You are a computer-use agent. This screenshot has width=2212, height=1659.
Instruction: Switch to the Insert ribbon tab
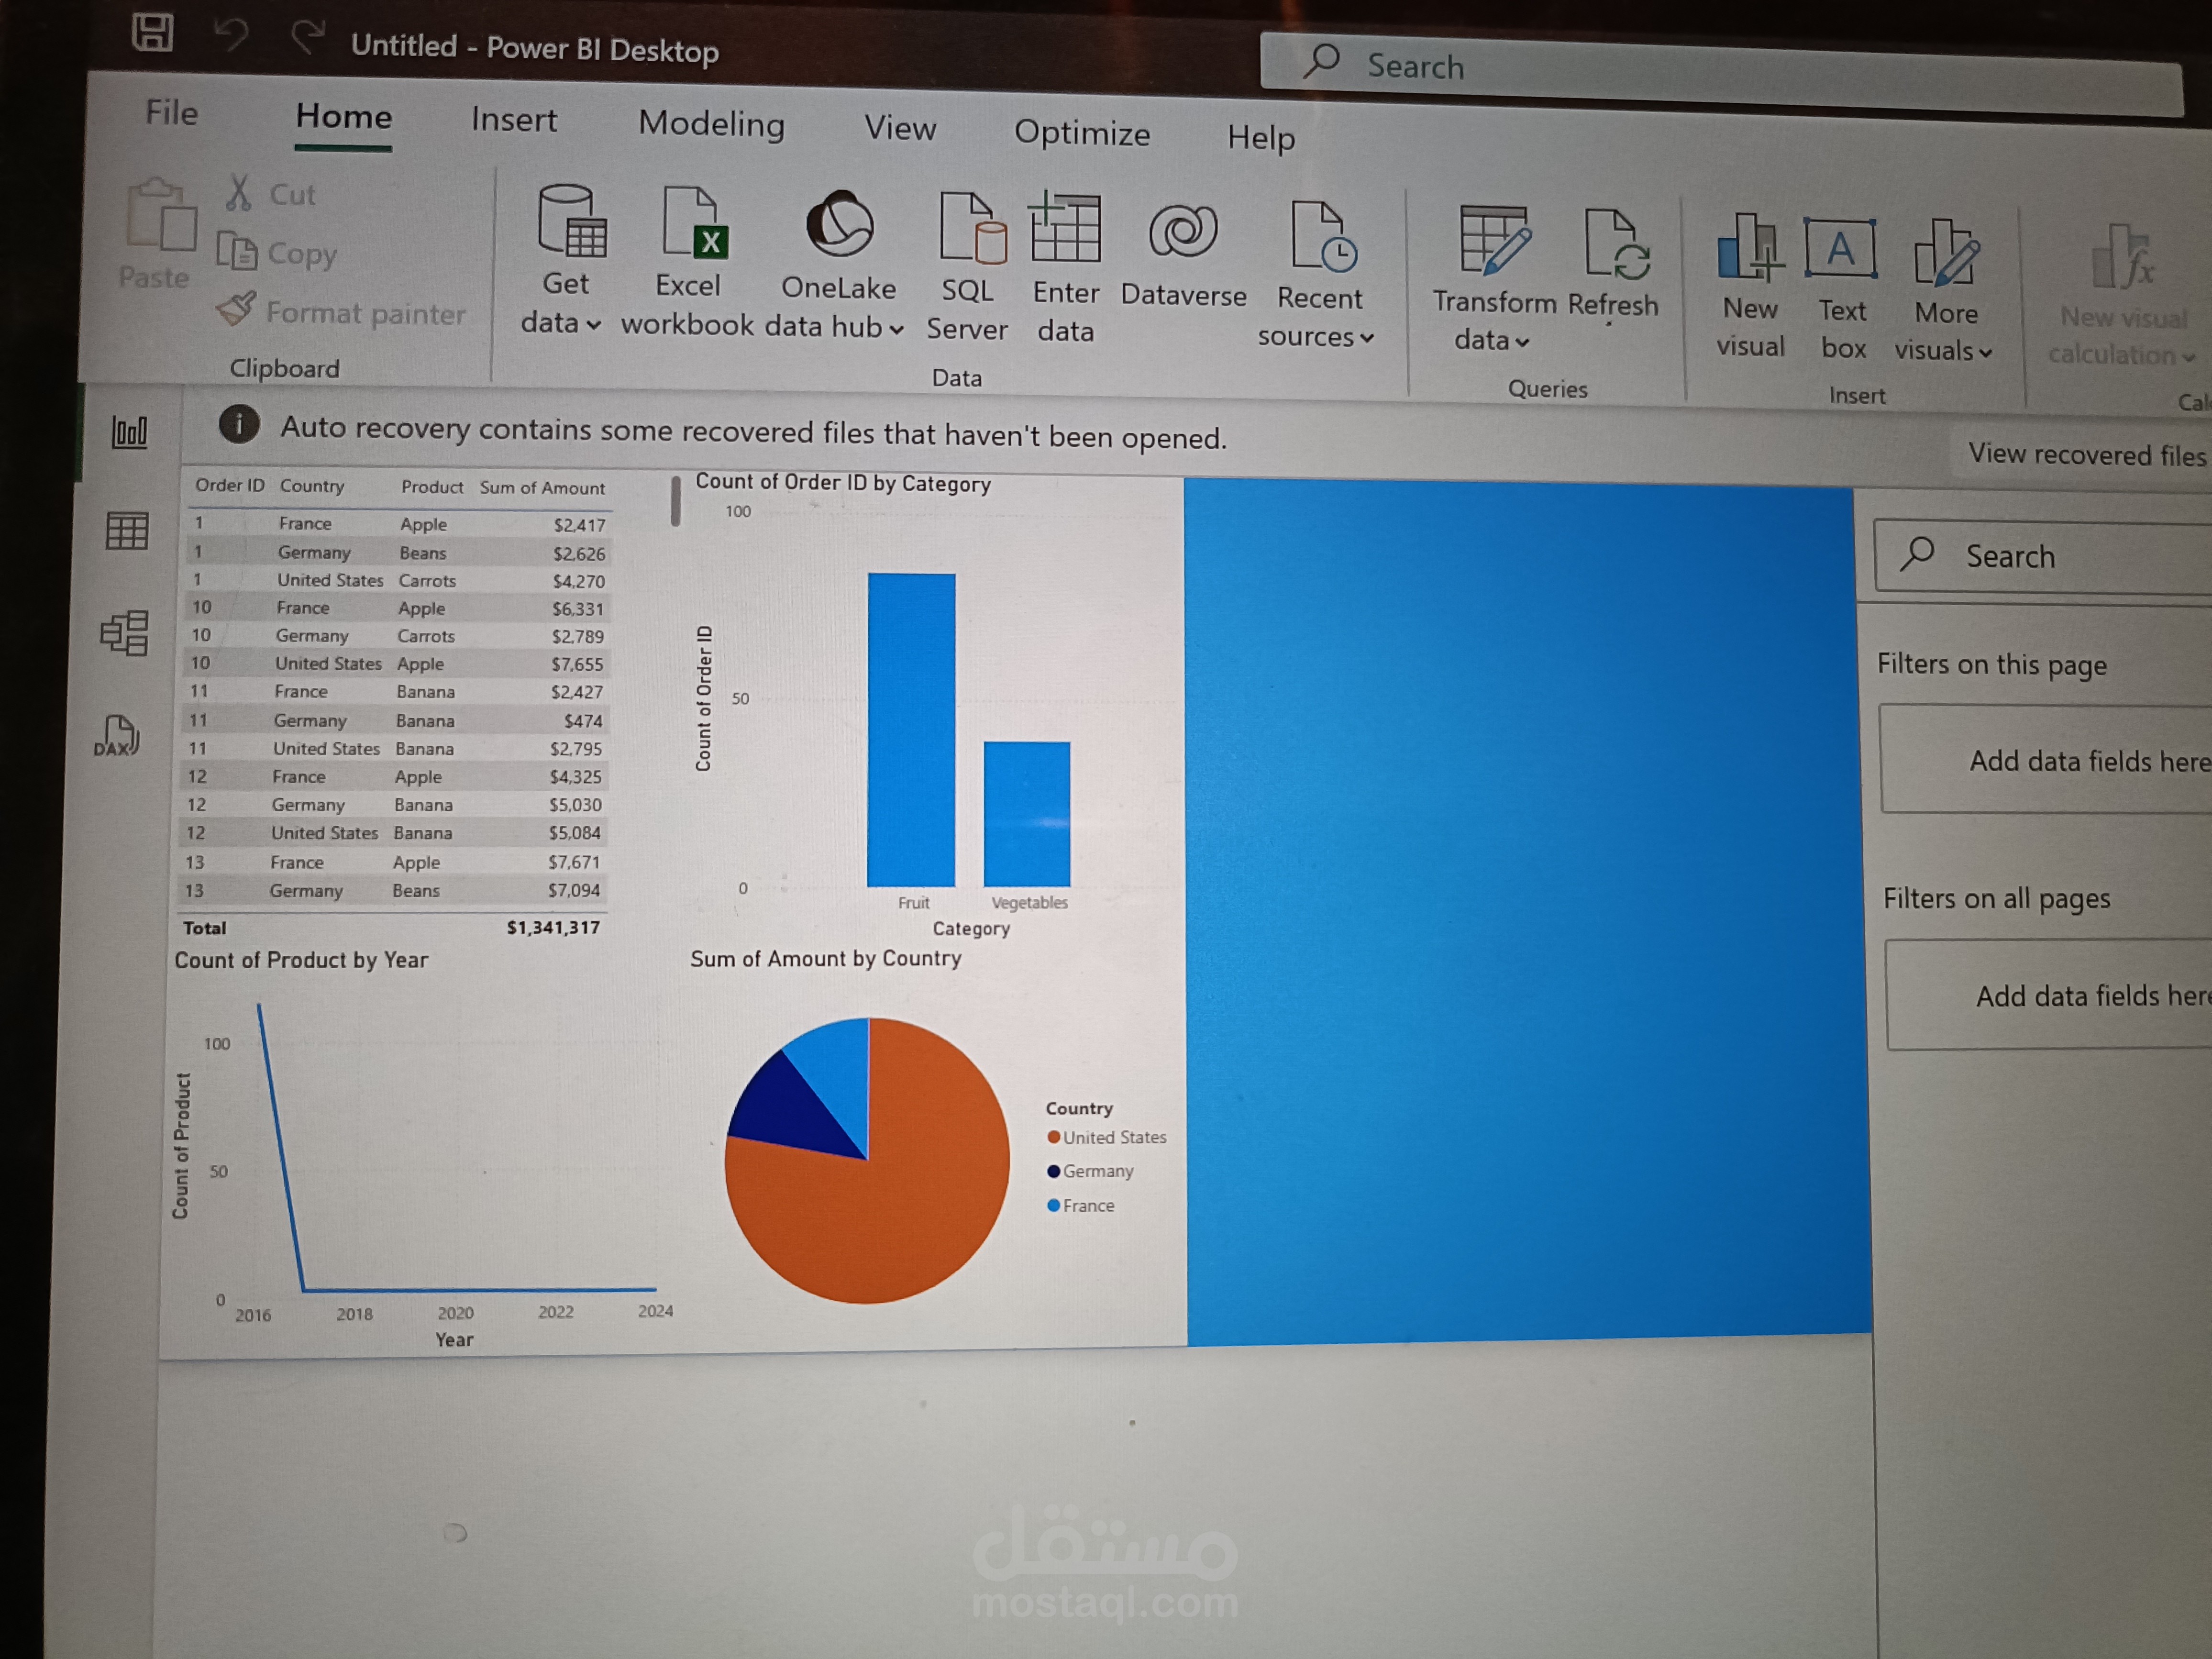click(514, 119)
